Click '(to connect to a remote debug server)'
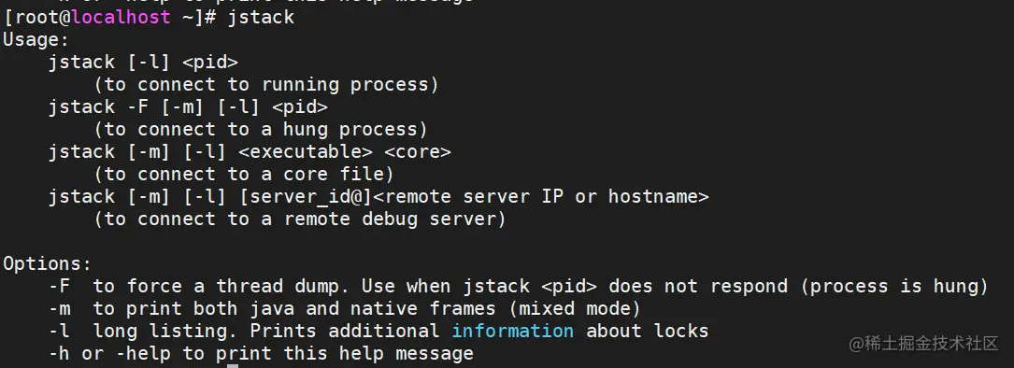The width and height of the screenshot is (1014, 368). (299, 219)
